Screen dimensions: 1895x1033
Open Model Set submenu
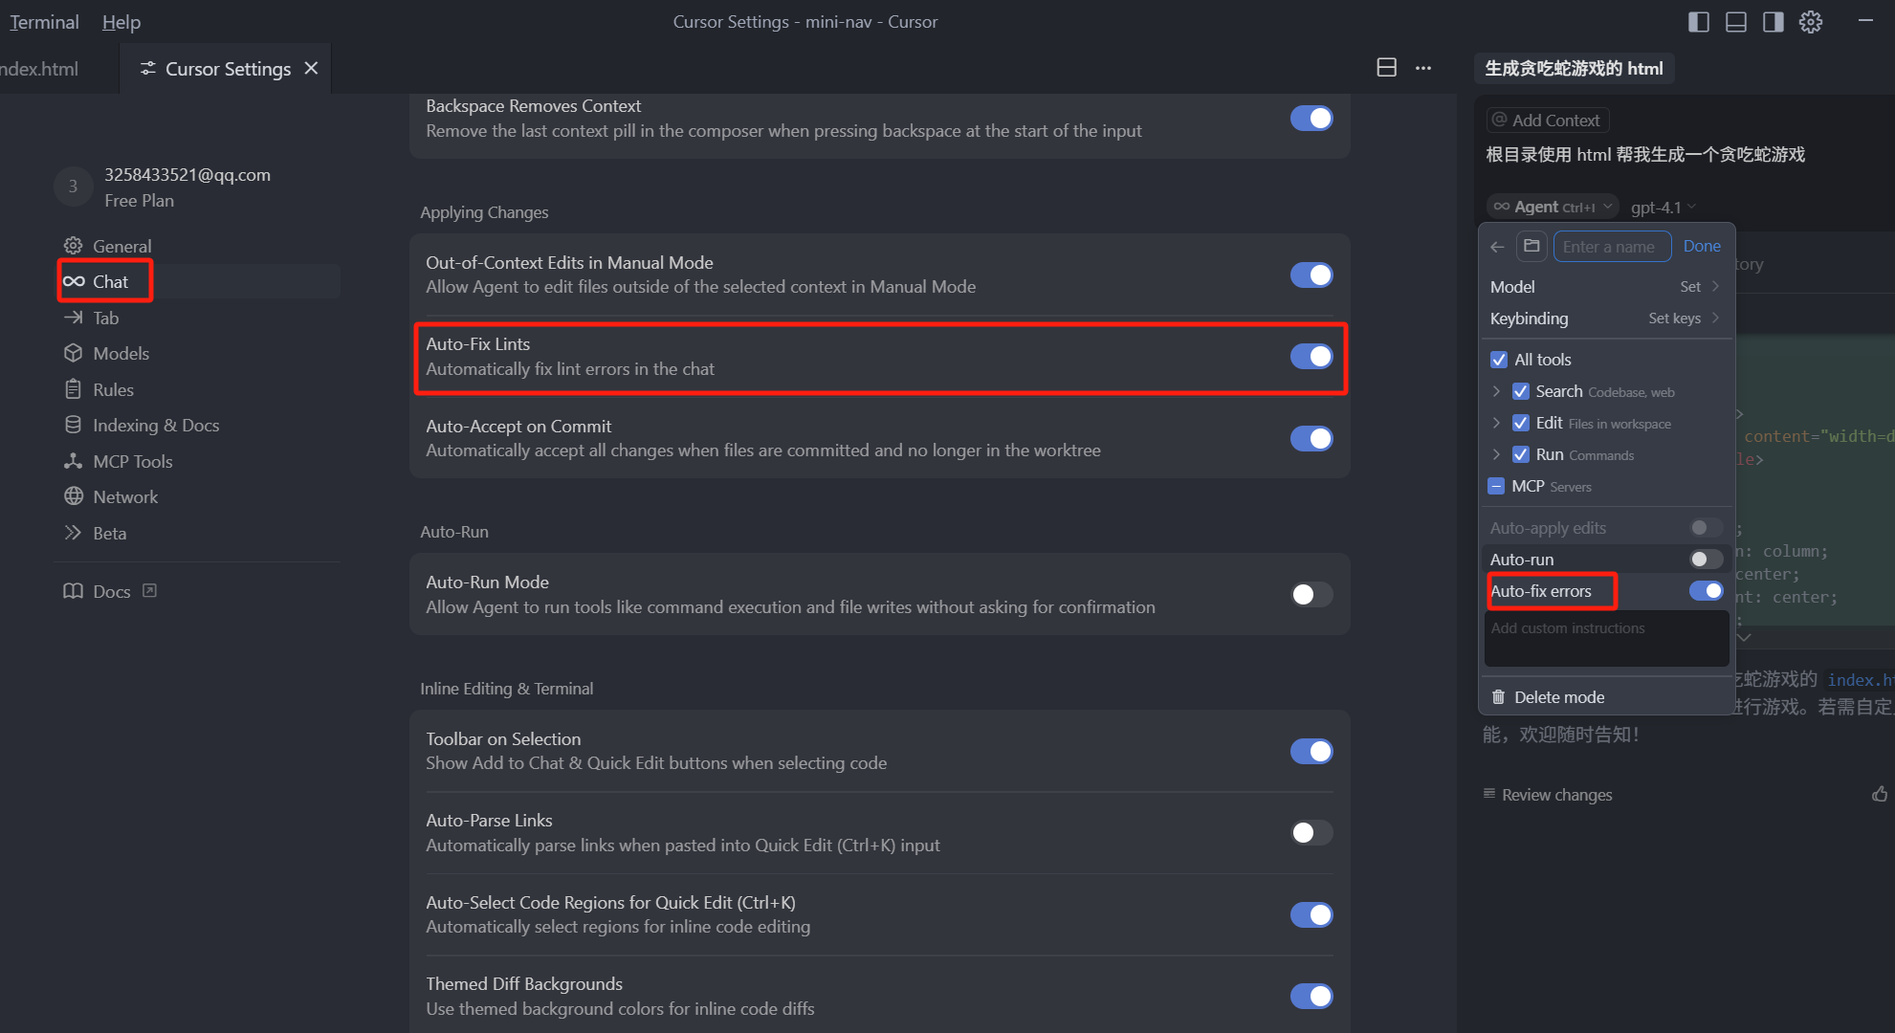pos(1700,287)
